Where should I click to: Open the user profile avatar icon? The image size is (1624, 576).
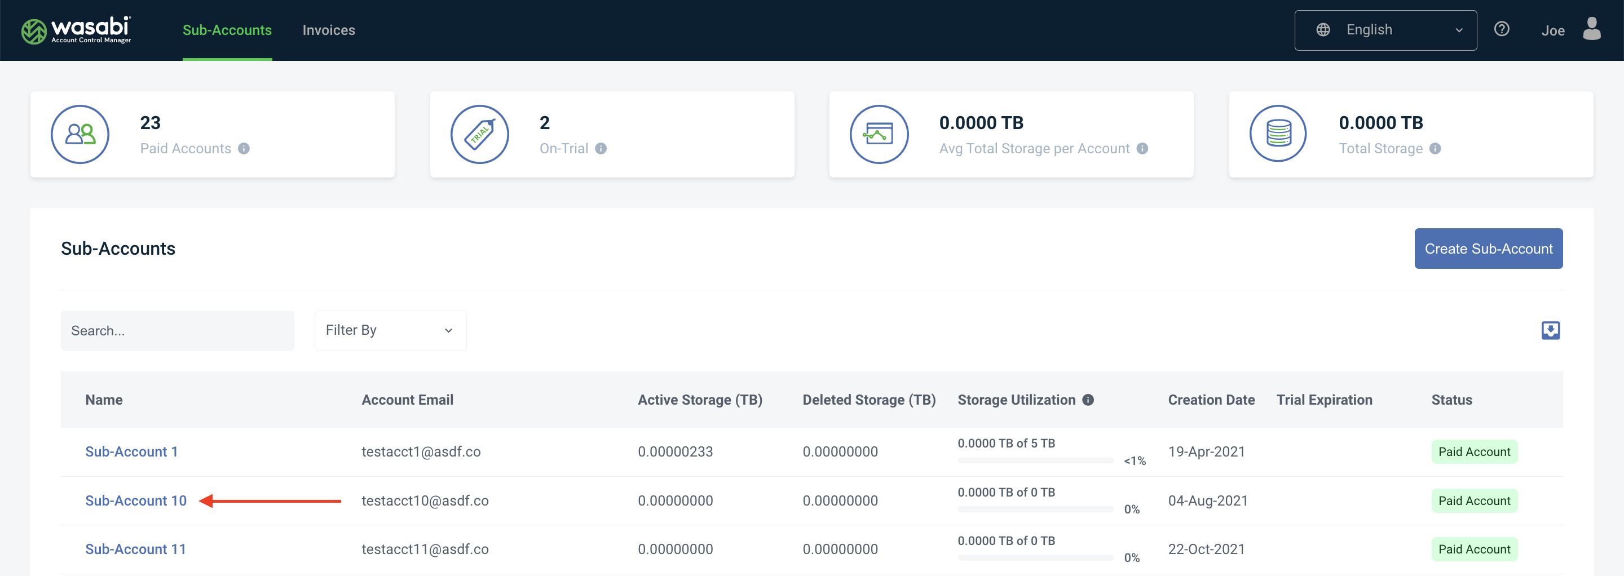tap(1592, 29)
